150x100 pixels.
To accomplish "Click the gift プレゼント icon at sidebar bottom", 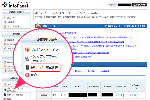I will [x=5, y=84].
